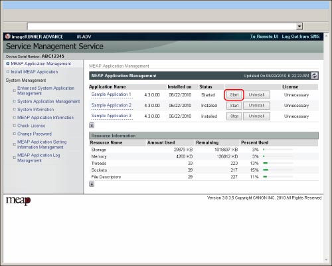332x266 pixels.
Task: Log Out from SMS
Action: pos(301,37)
